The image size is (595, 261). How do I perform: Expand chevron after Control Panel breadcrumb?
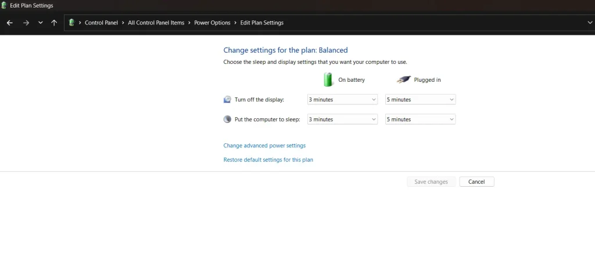point(123,23)
